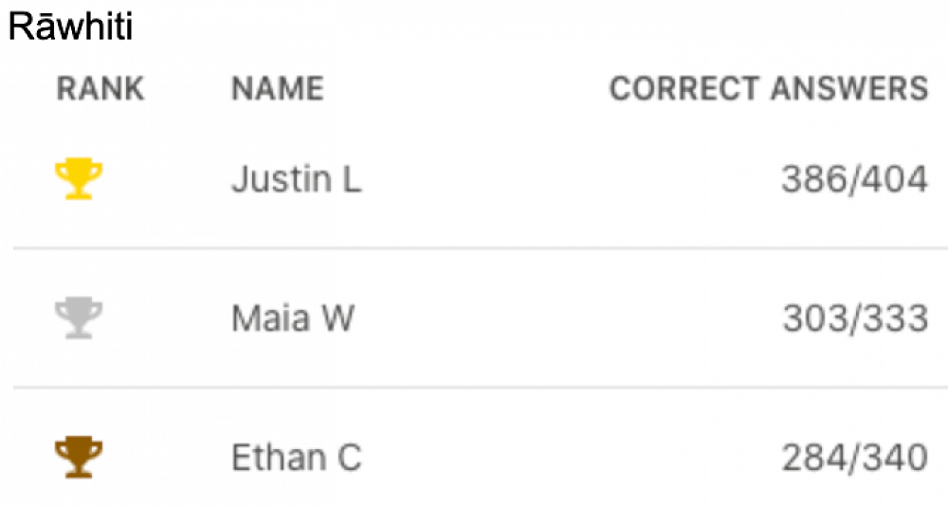Sort by the RANK column header
The width and height of the screenshot is (948, 507).
coord(100,89)
